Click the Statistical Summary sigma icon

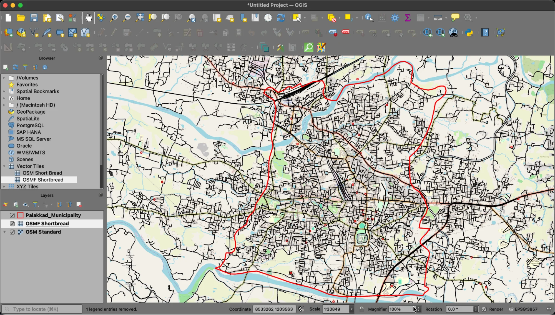tap(407, 17)
